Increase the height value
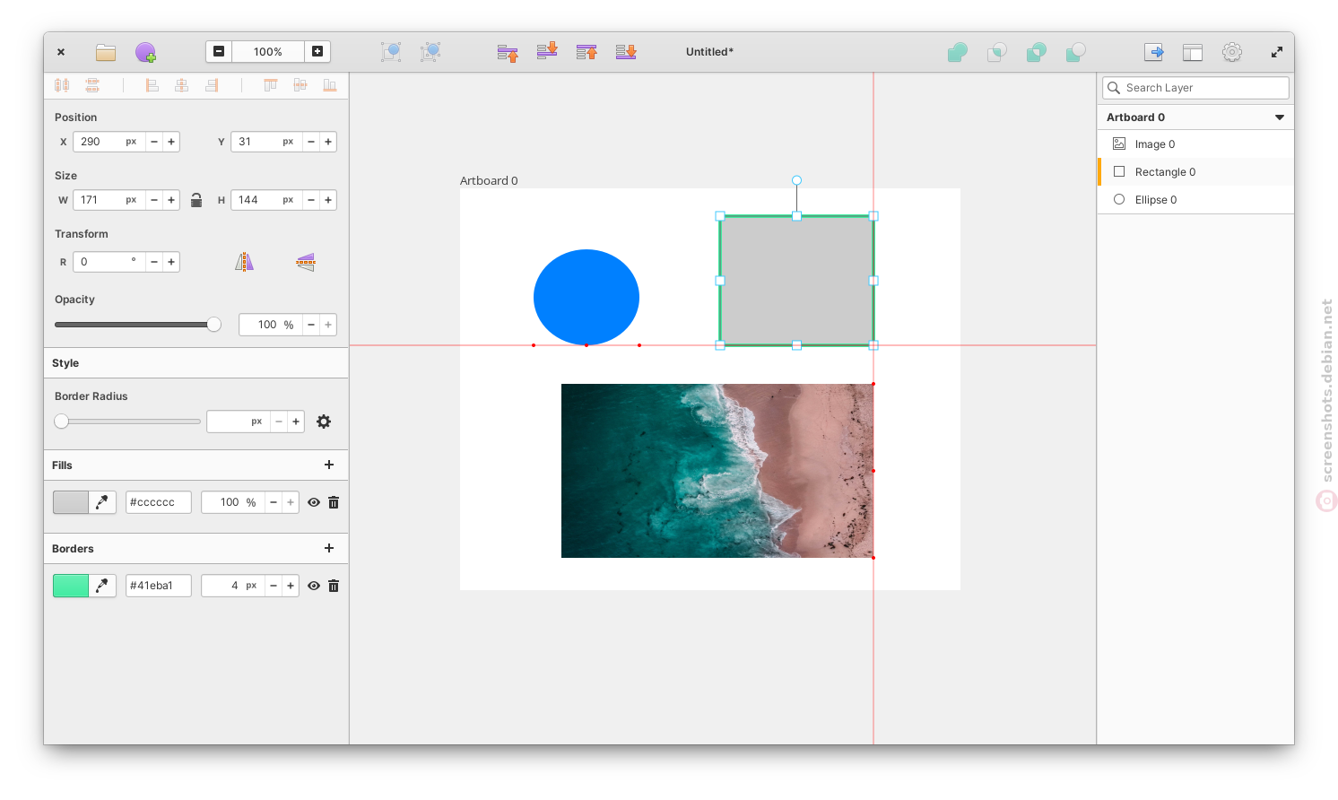The width and height of the screenshot is (1338, 800). pos(328,200)
